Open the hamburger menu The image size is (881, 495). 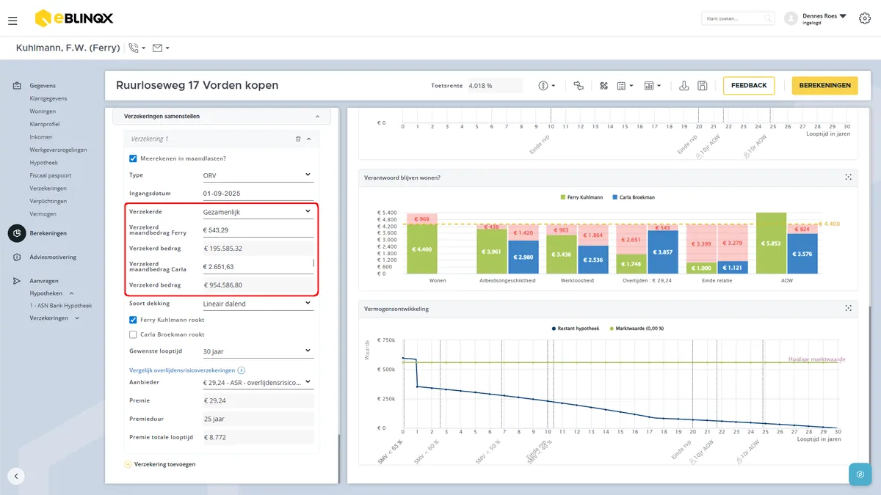[12, 21]
